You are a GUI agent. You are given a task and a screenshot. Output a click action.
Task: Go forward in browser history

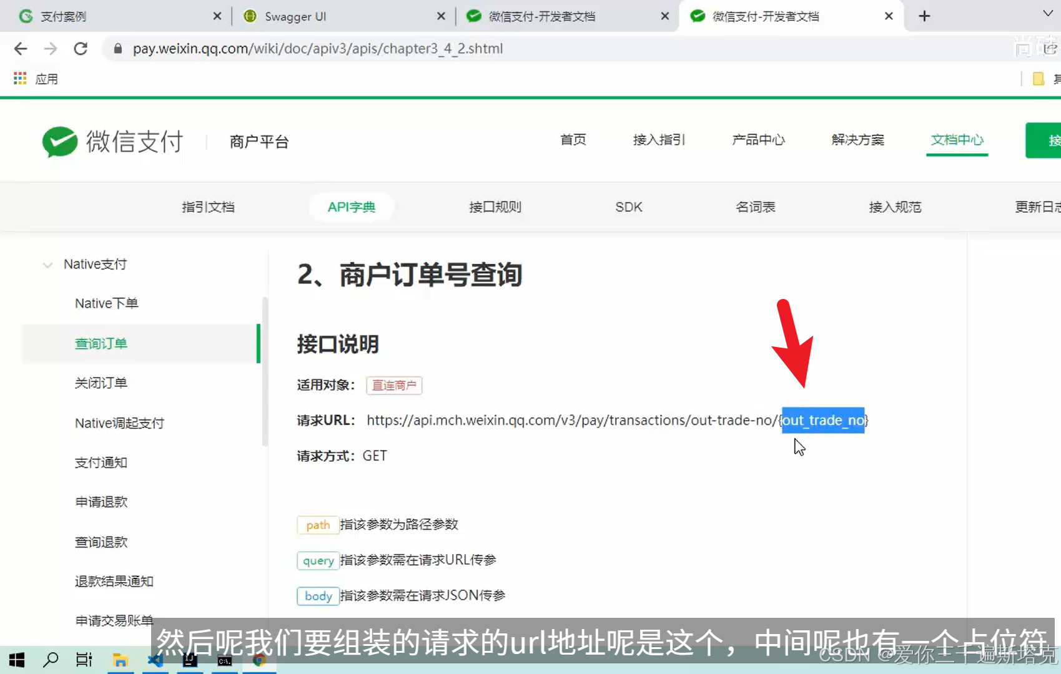point(51,49)
